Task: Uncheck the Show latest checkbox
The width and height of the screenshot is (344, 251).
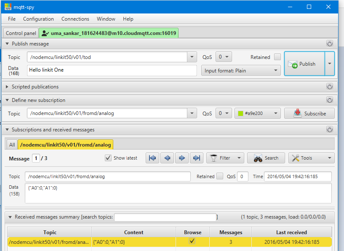Action: point(108,158)
